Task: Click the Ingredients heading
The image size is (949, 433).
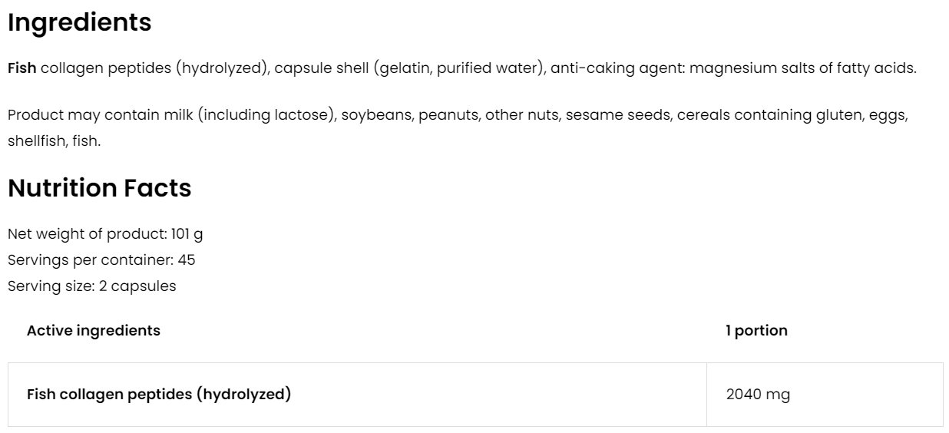Action: pos(79,22)
